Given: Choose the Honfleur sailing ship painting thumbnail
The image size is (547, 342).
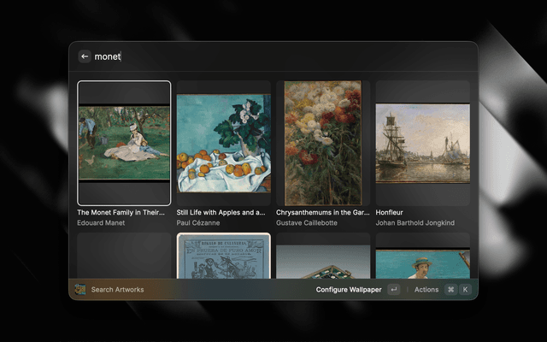Looking at the screenshot, I should click(x=422, y=143).
